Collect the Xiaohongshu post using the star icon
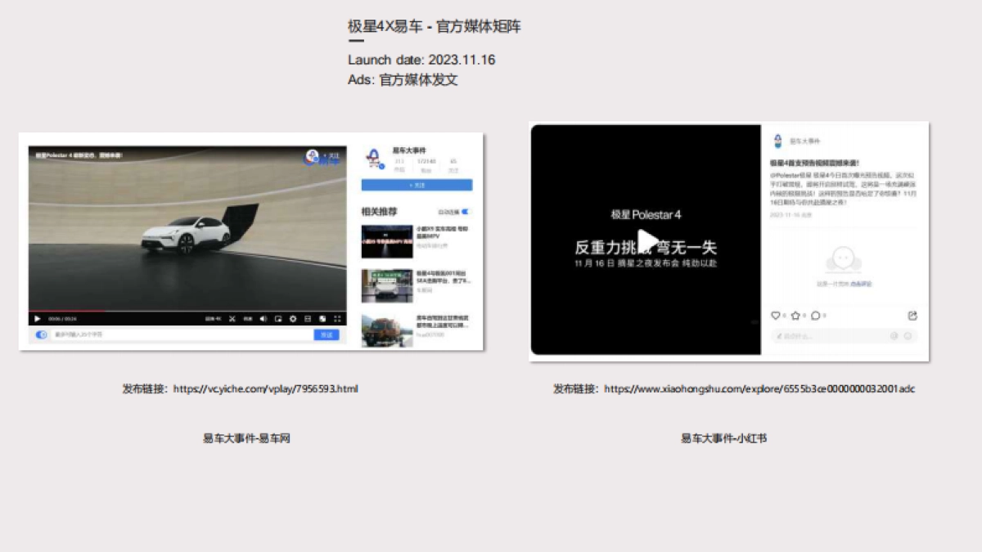 tap(795, 316)
